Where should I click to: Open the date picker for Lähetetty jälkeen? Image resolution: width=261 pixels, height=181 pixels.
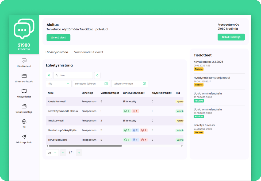point(106,83)
